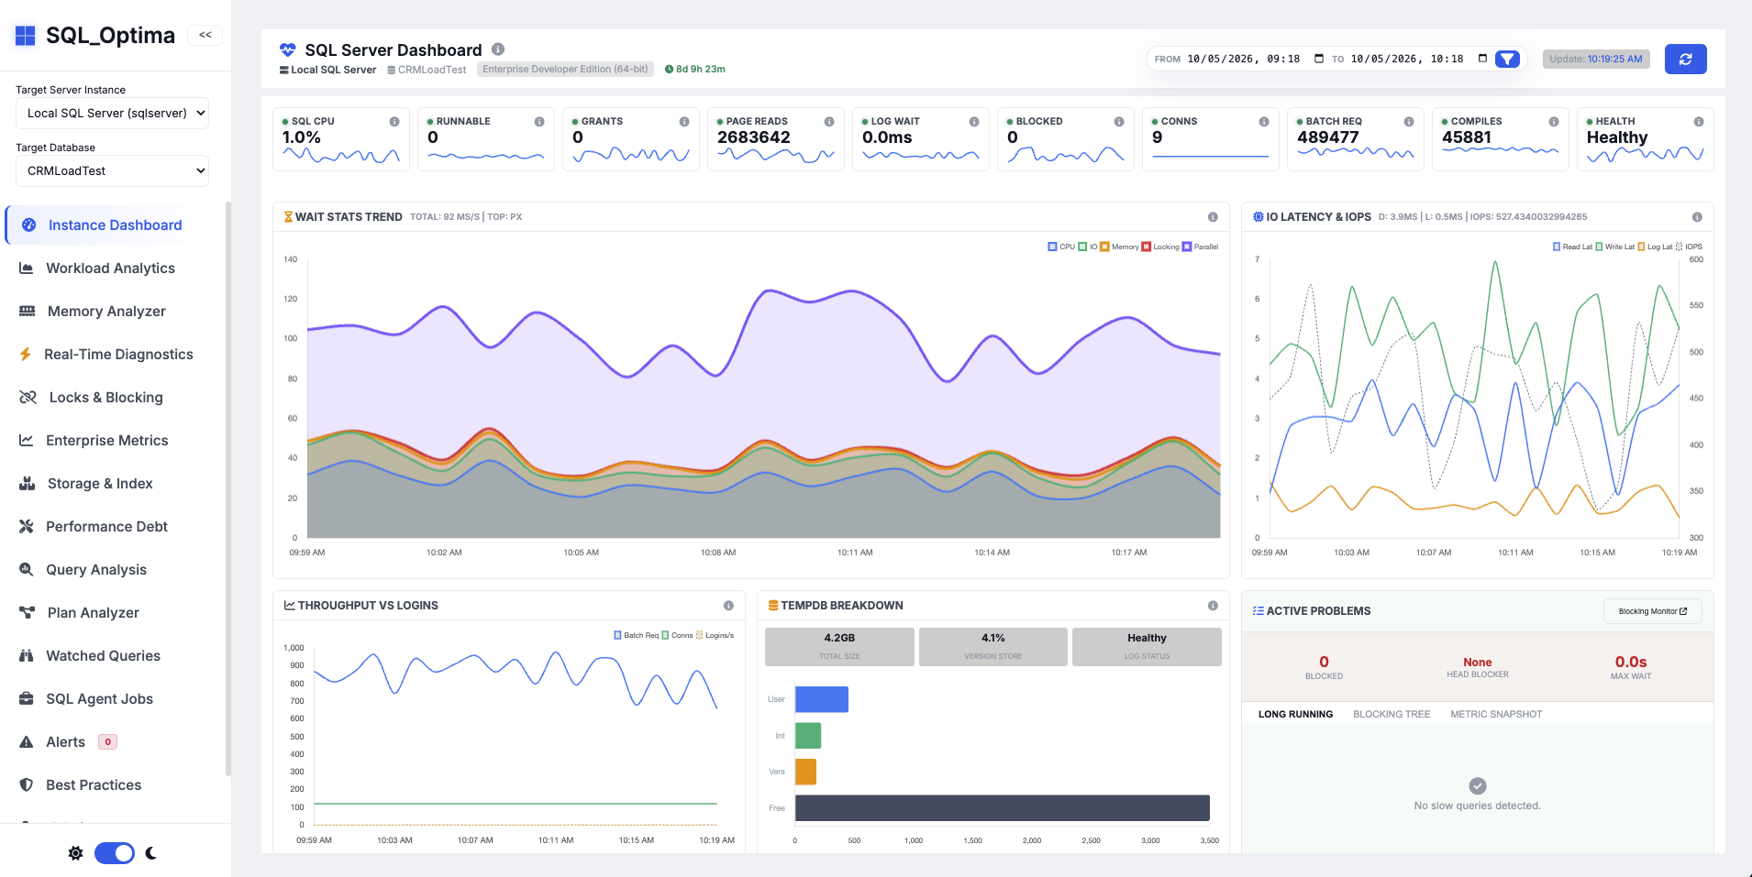1752x877 pixels.
Task: Toggle the Memory series in wait stats legend
Action: click(x=1119, y=247)
